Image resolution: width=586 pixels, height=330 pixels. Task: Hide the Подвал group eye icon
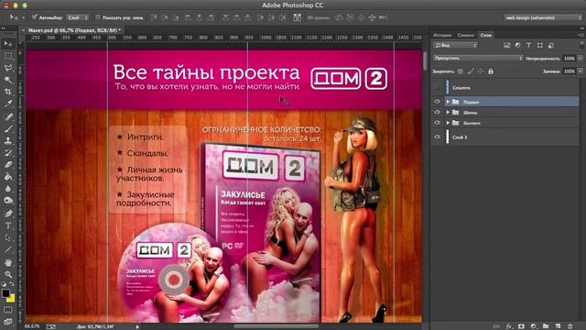coord(437,102)
